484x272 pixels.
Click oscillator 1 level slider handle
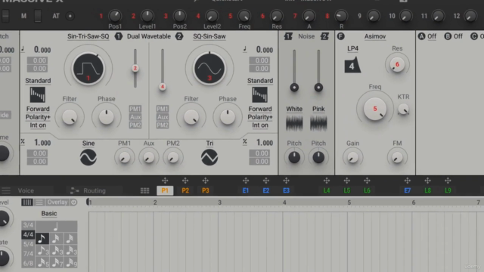click(135, 68)
